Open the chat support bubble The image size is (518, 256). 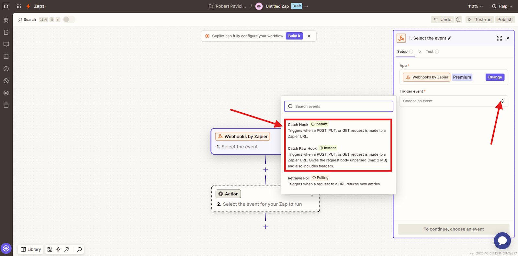502,241
